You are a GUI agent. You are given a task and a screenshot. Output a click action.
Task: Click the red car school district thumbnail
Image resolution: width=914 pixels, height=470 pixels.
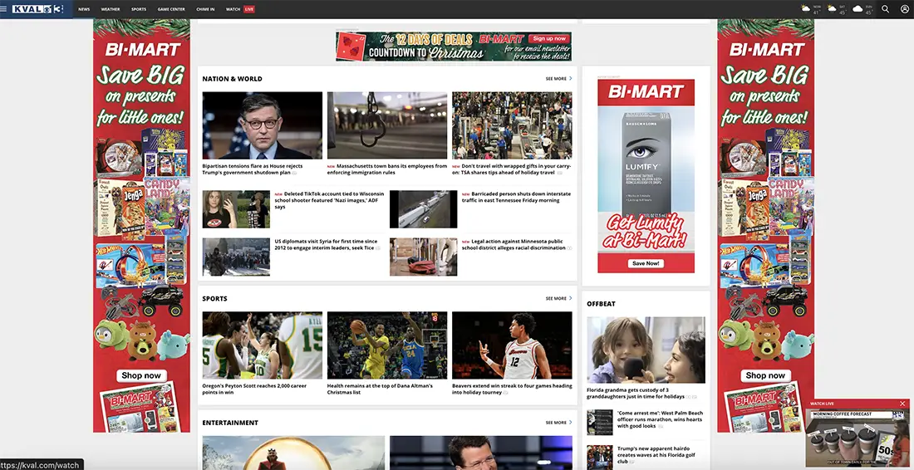[x=423, y=257]
